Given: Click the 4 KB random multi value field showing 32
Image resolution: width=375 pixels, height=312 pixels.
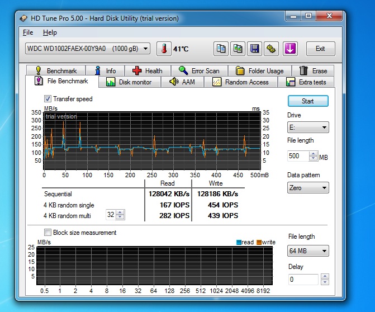Looking at the screenshot, I should tap(111, 215).
